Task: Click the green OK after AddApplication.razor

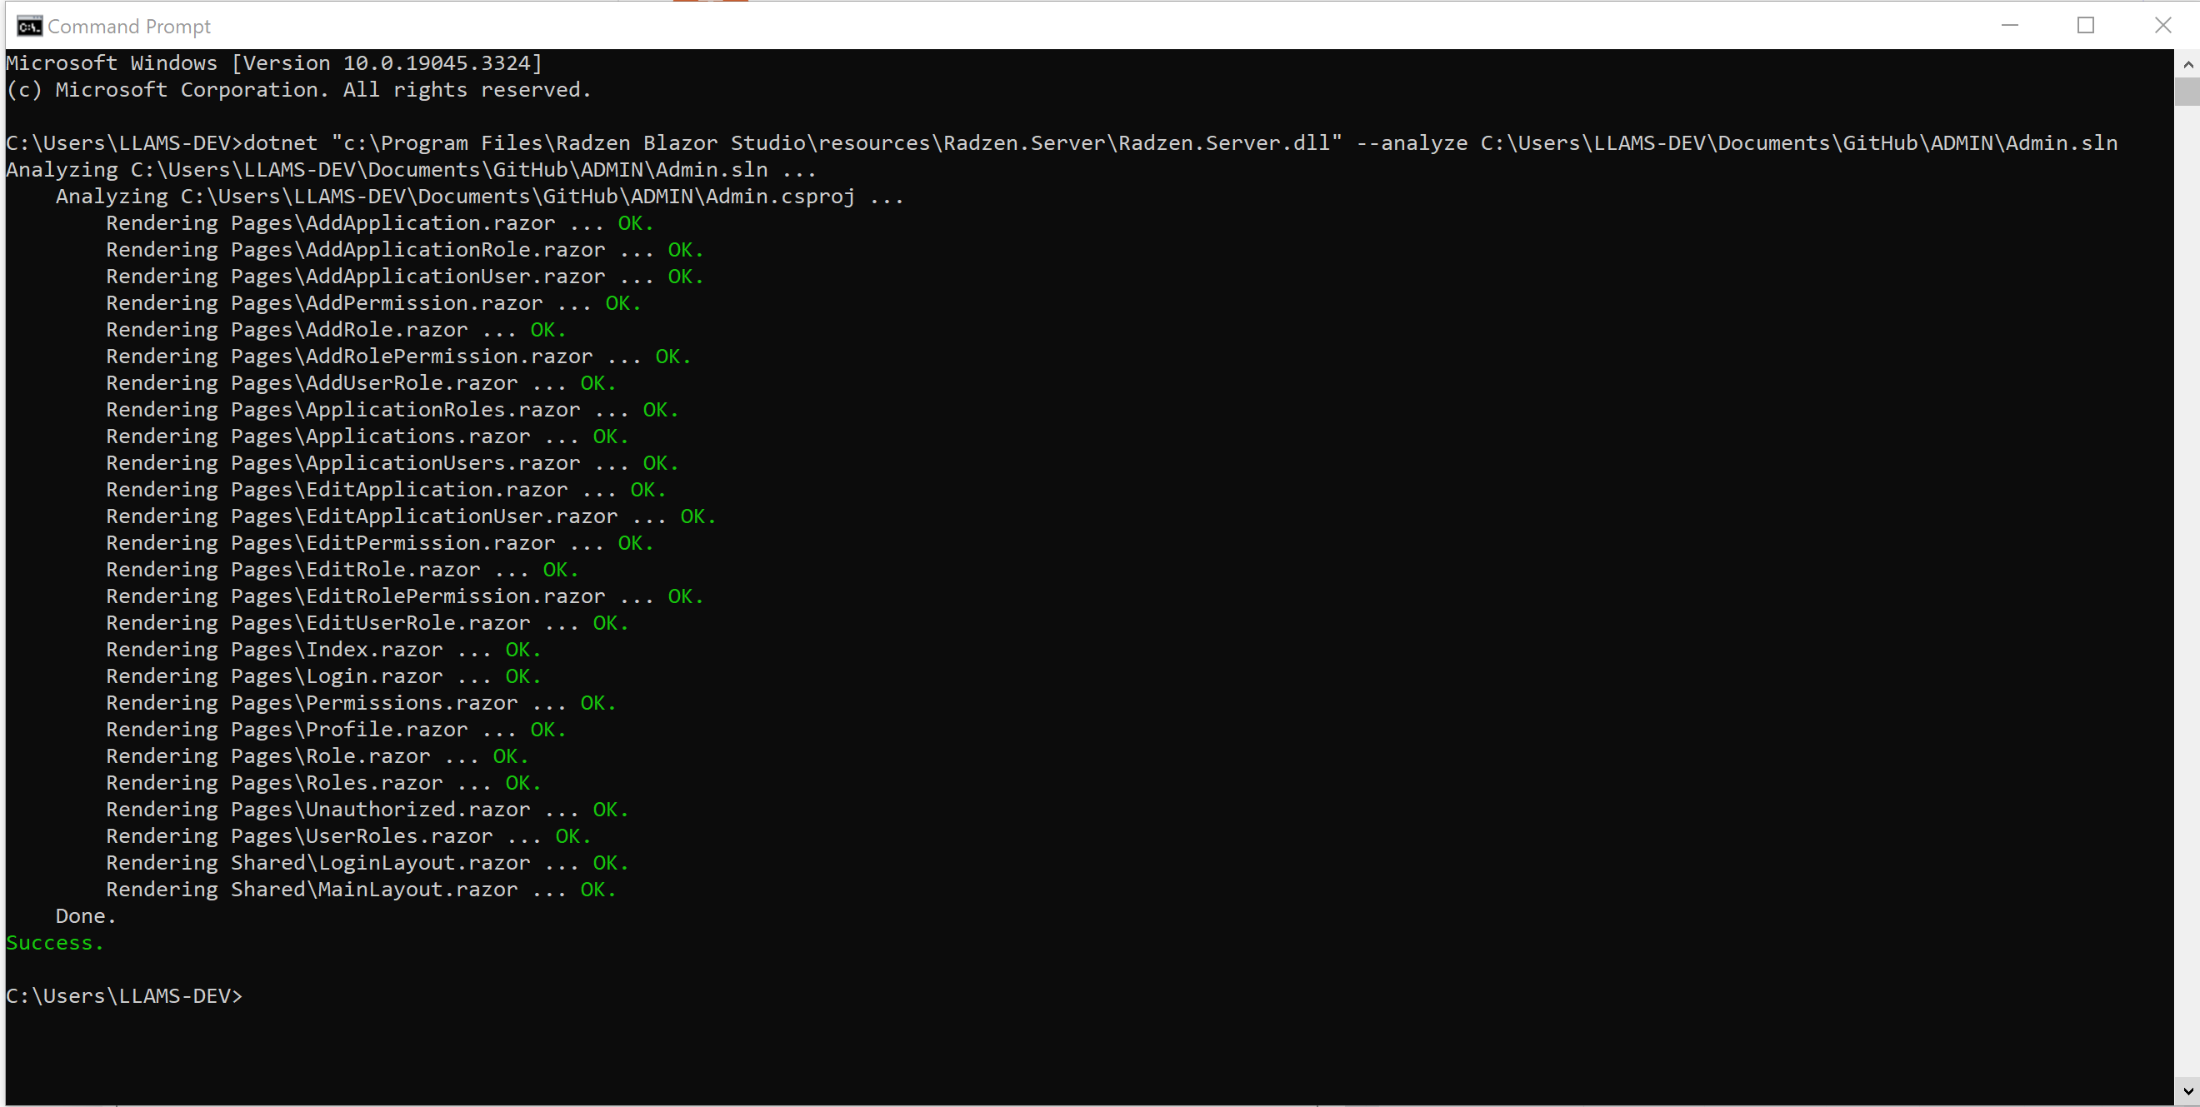Action: pos(634,222)
